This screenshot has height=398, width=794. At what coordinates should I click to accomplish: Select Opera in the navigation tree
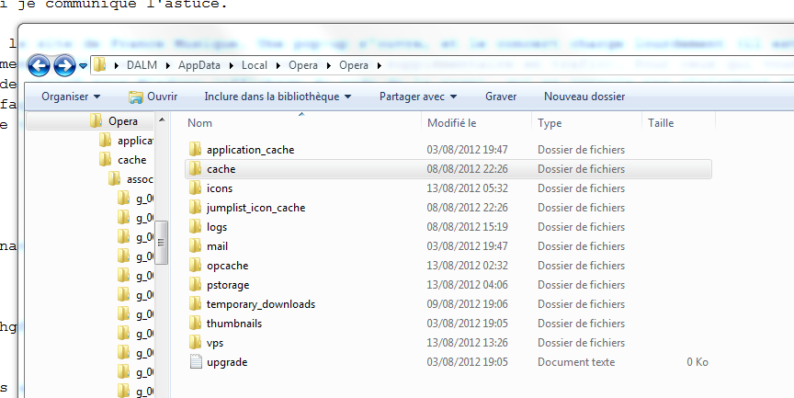[123, 121]
